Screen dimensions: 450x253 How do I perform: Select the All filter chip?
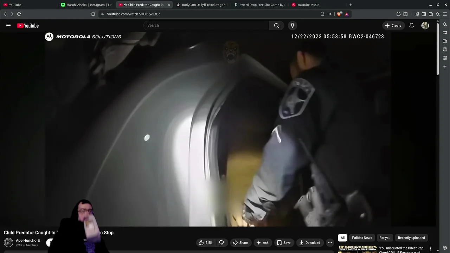point(342,238)
